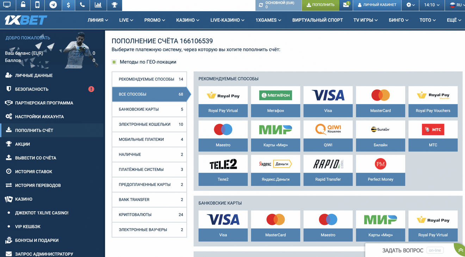Click the phone contact icon in top bar
This screenshot has width=465, height=257.
[82, 5]
